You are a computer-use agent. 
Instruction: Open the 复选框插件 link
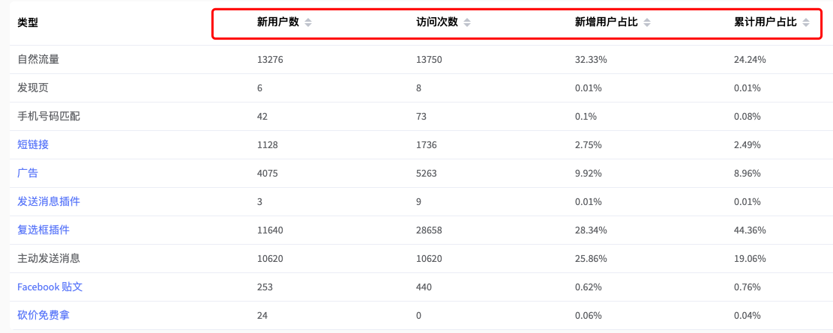click(x=43, y=230)
